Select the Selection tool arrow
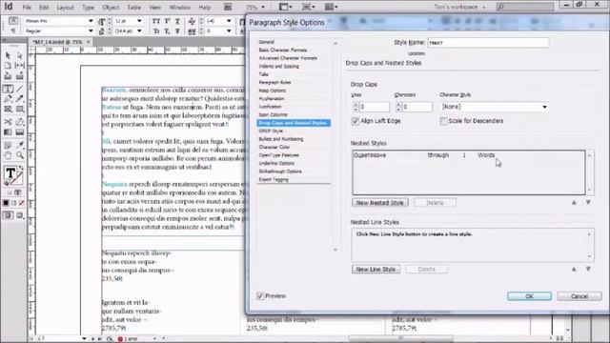Image resolution: width=610 pixels, height=343 pixels. tap(8, 55)
